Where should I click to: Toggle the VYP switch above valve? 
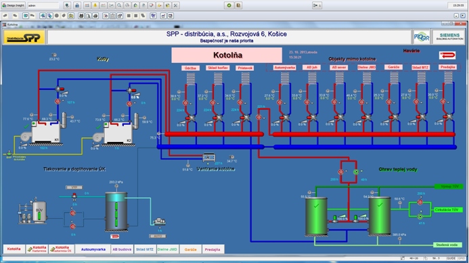click(x=74, y=187)
